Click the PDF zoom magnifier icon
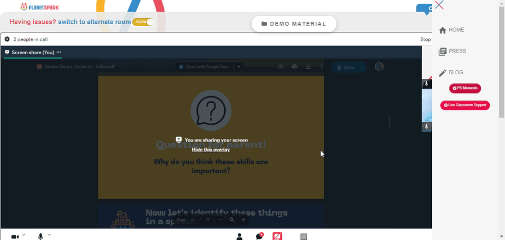The height and width of the screenshot is (240, 505). pyautogui.click(x=232, y=220)
